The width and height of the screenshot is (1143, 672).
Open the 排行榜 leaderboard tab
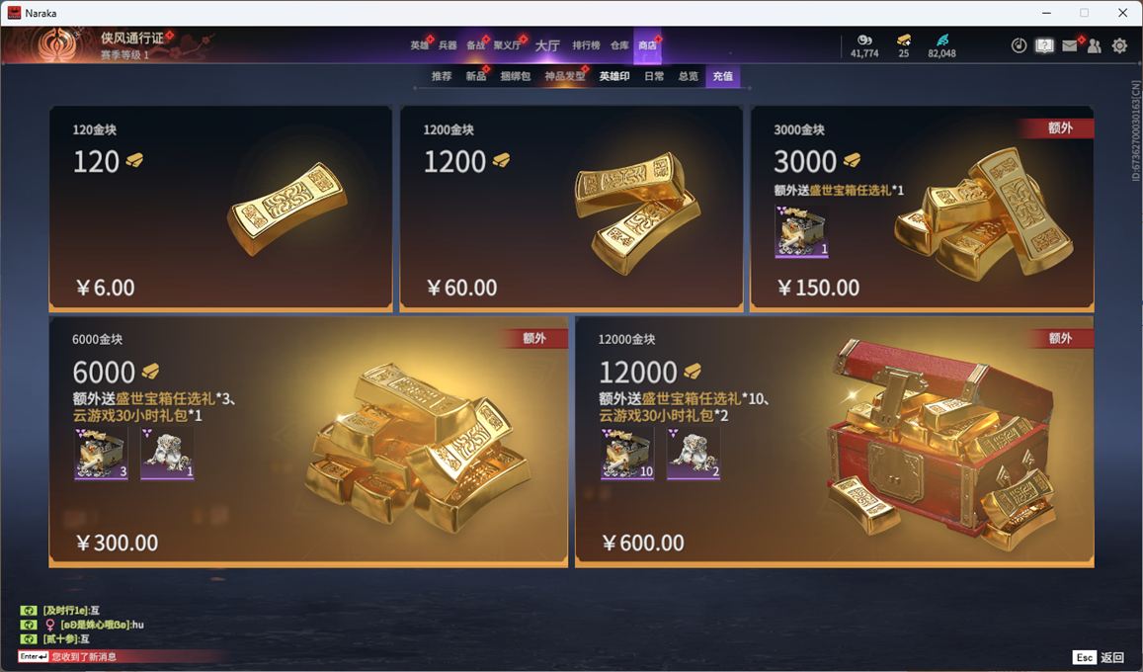586,45
